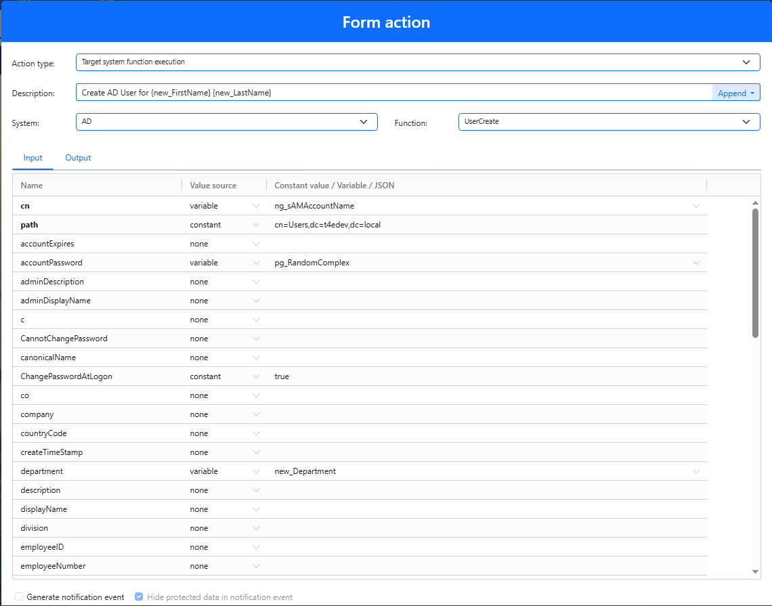Edit the Description text field
Image resolution: width=772 pixels, height=606 pixels.
pos(394,93)
